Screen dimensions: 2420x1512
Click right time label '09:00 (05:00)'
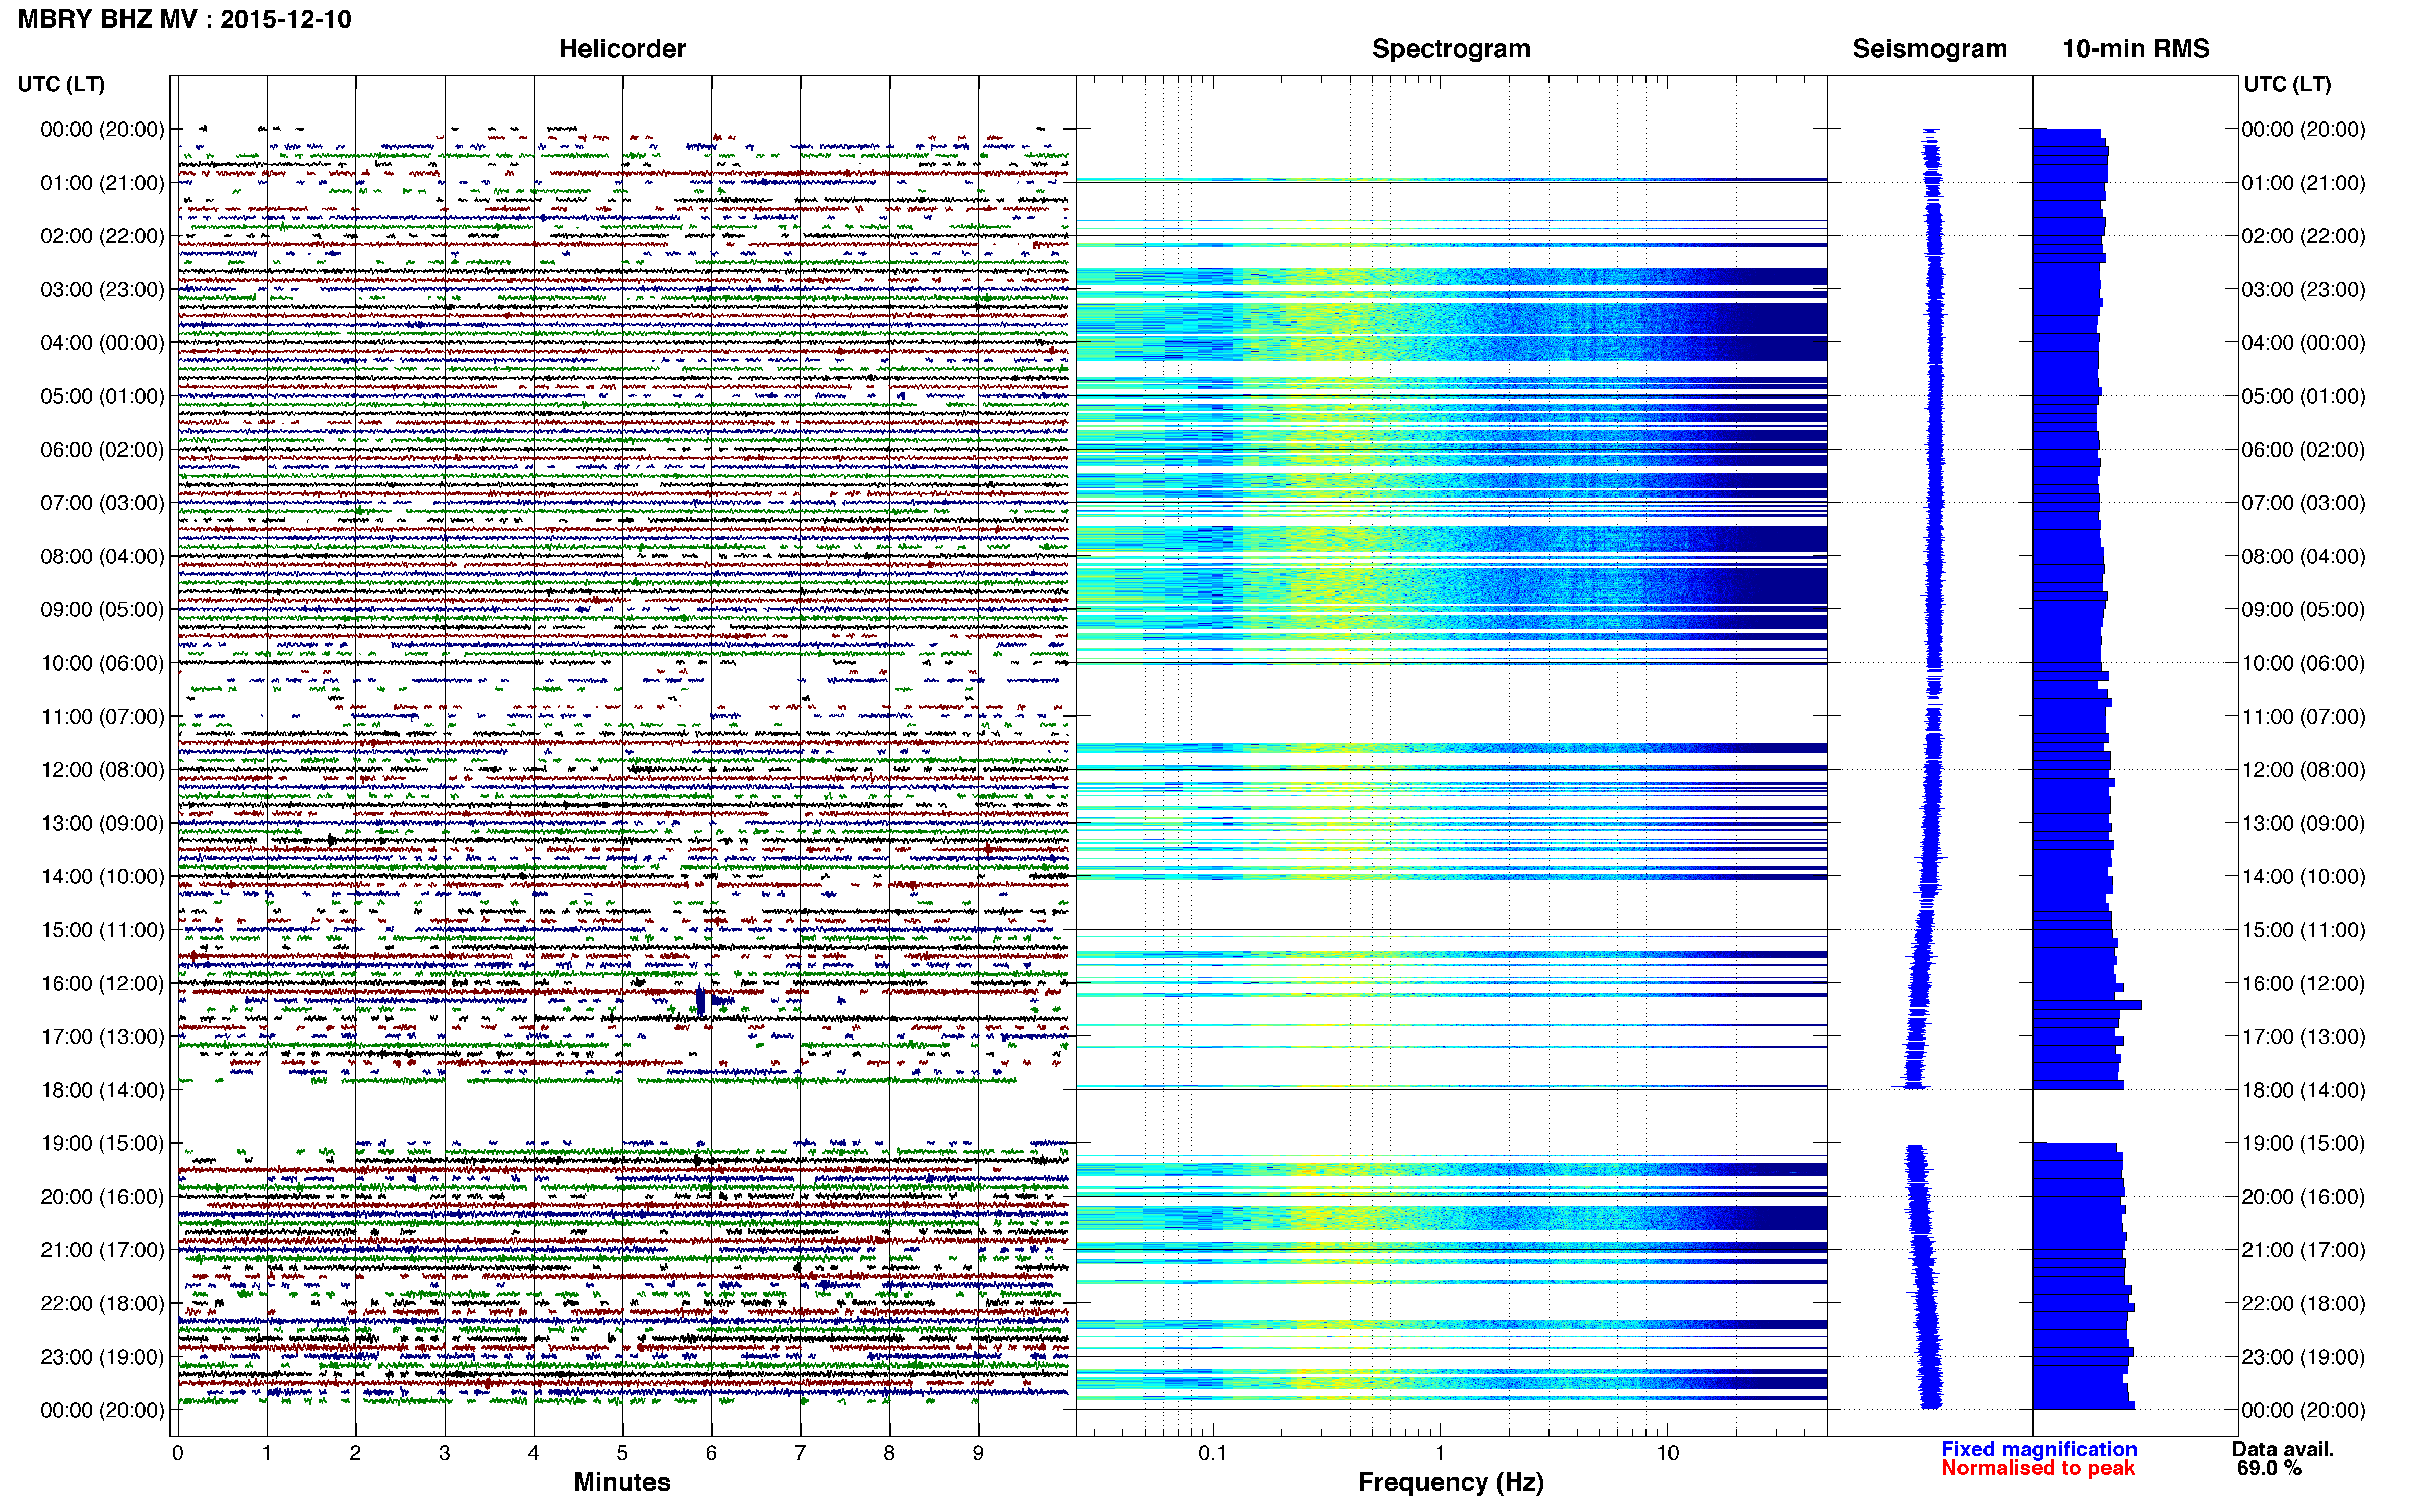(2303, 610)
